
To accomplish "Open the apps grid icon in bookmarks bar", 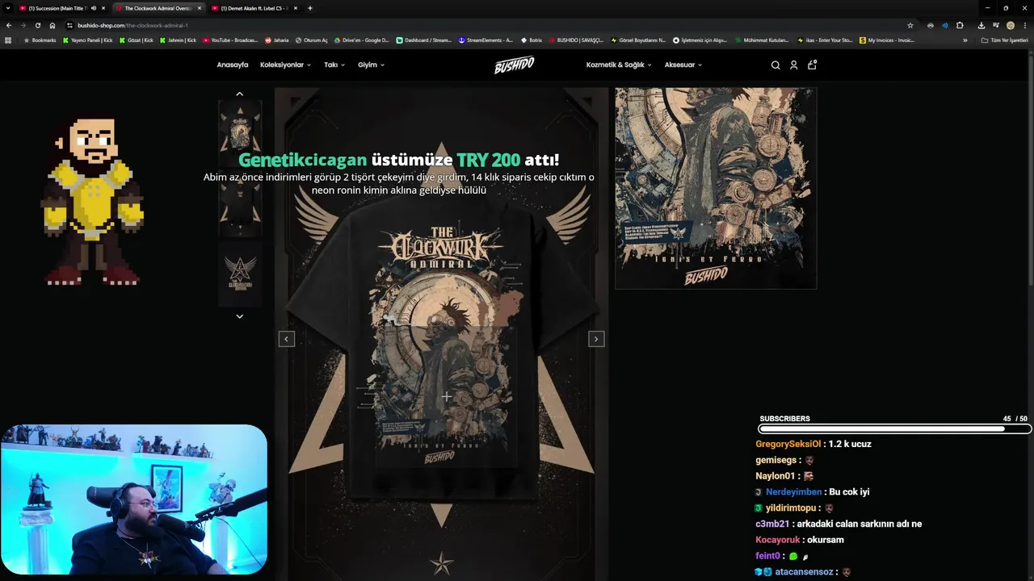I will 8,40.
